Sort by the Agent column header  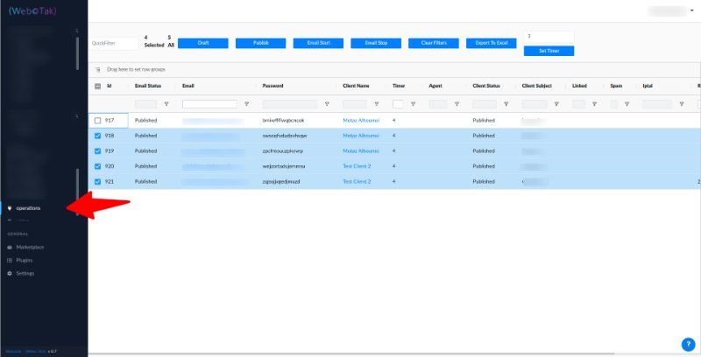(435, 86)
